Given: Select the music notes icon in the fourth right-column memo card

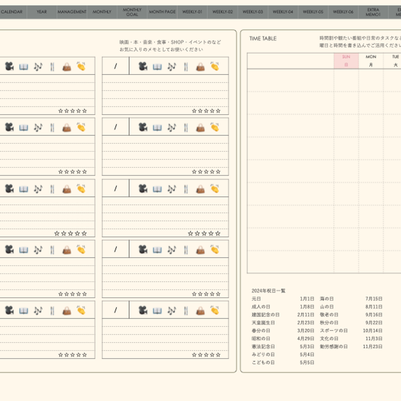Looking at the screenshot, I should coord(172,250).
